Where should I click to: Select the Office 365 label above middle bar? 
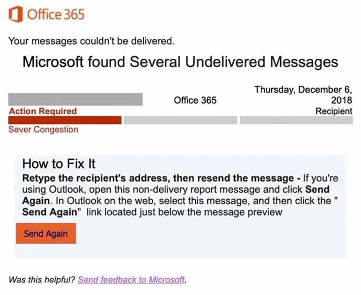pyautogui.click(x=195, y=100)
